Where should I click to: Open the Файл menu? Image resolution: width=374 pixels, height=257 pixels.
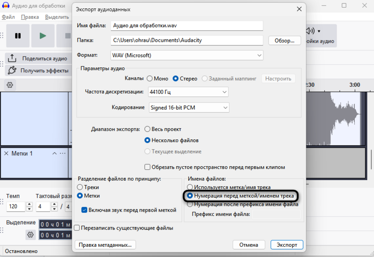(8, 17)
